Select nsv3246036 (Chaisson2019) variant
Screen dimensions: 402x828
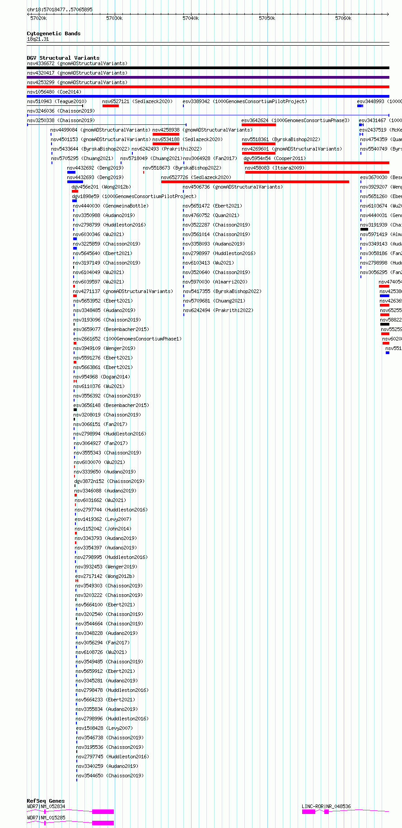pyautogui.click(x=61, y=111)
